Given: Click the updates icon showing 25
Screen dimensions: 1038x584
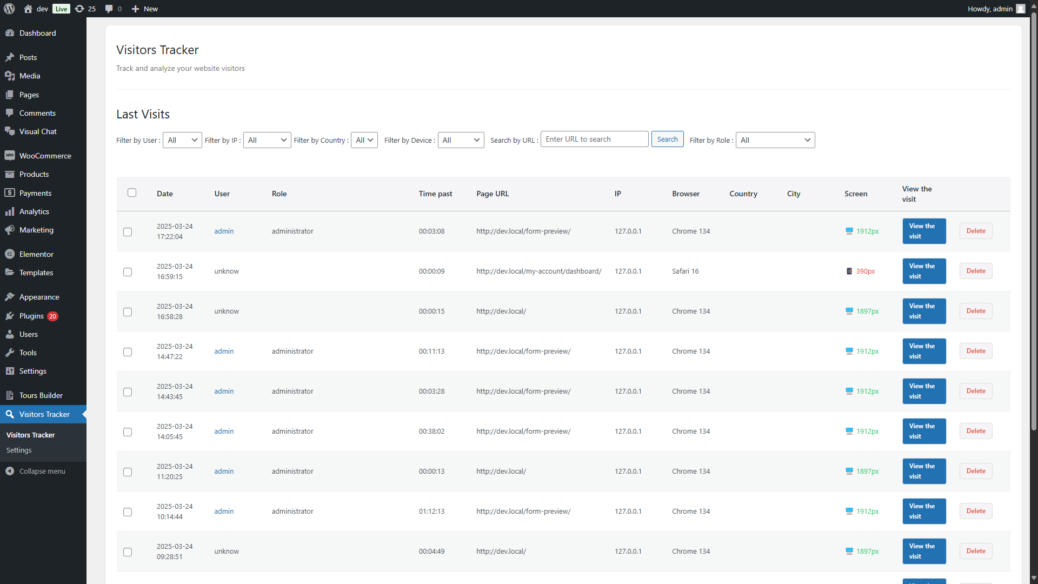Looking at the screenshot, I should click(80, 9).
